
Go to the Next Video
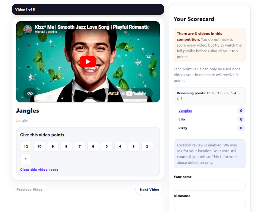150,190
